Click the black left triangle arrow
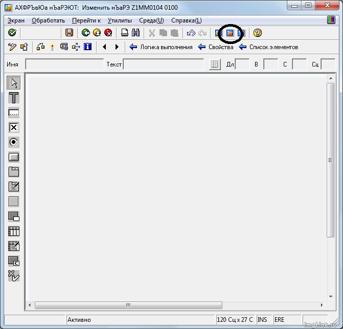343x329 pixels. tap(104, 47)
